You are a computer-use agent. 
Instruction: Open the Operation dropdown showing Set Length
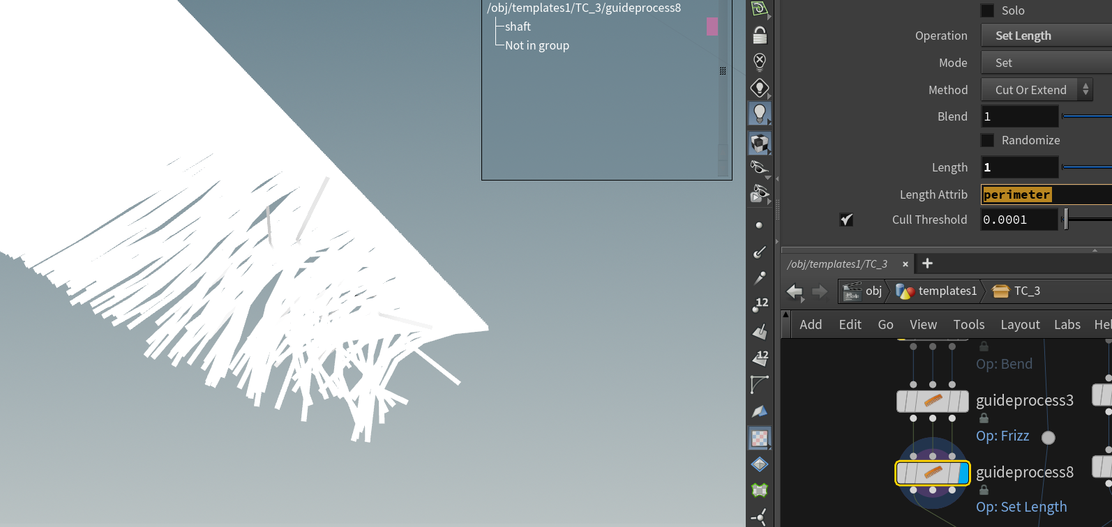pyautogui.click(x=1045, y=36)
